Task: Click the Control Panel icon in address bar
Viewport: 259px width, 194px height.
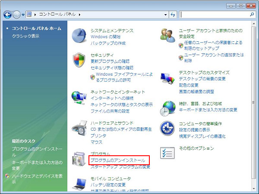Action: click(x=29, y=15)
